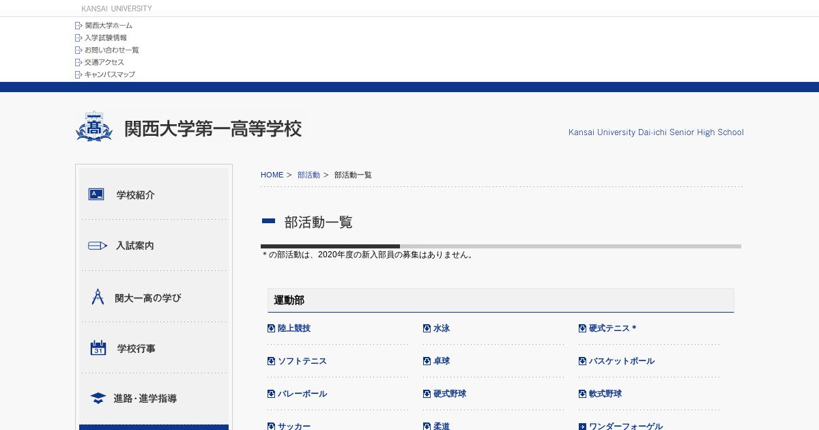Click the school crest logo icon
Viewport: 819px width, 430px height.
pos(94,126)
